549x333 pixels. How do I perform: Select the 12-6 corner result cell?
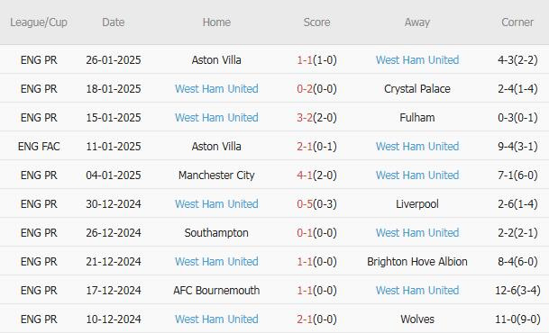pos(517,291)
